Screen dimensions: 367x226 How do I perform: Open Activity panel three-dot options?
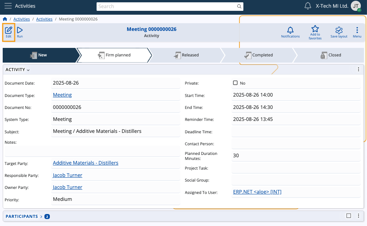point(359,69)
